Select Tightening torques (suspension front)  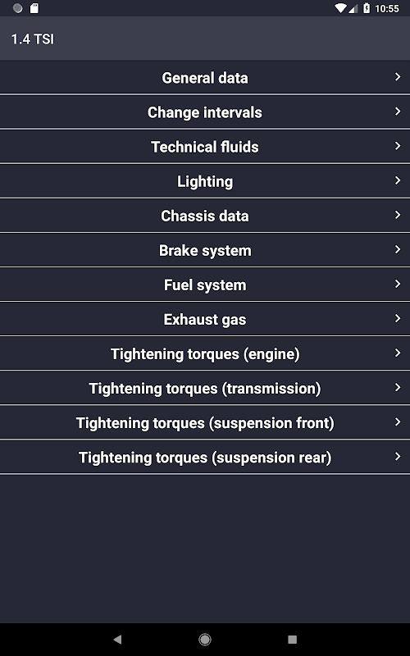coord(205,422)
